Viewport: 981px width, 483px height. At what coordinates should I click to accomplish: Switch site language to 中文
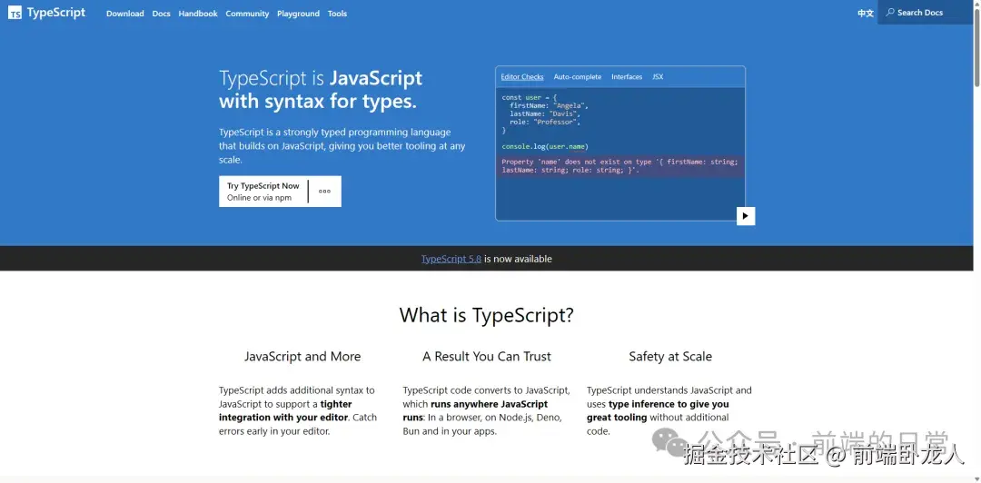tap(866, 13)
